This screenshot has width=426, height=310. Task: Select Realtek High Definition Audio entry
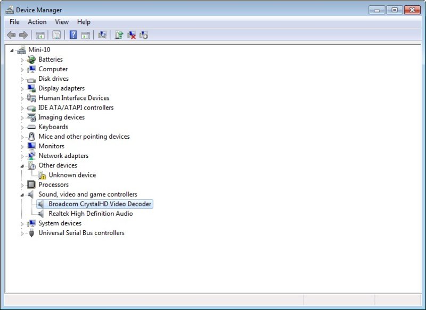pos(91,214)
